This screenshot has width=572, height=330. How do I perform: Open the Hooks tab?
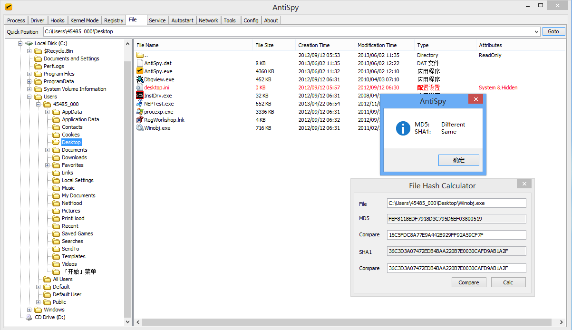58,20
